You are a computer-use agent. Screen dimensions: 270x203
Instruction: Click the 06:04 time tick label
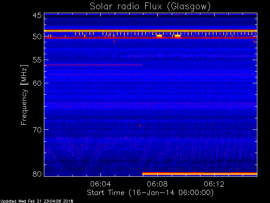tap(100, 184)
